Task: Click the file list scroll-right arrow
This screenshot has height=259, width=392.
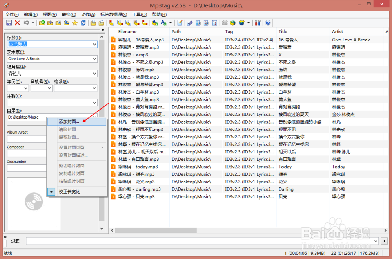Action: pos(385,230)
